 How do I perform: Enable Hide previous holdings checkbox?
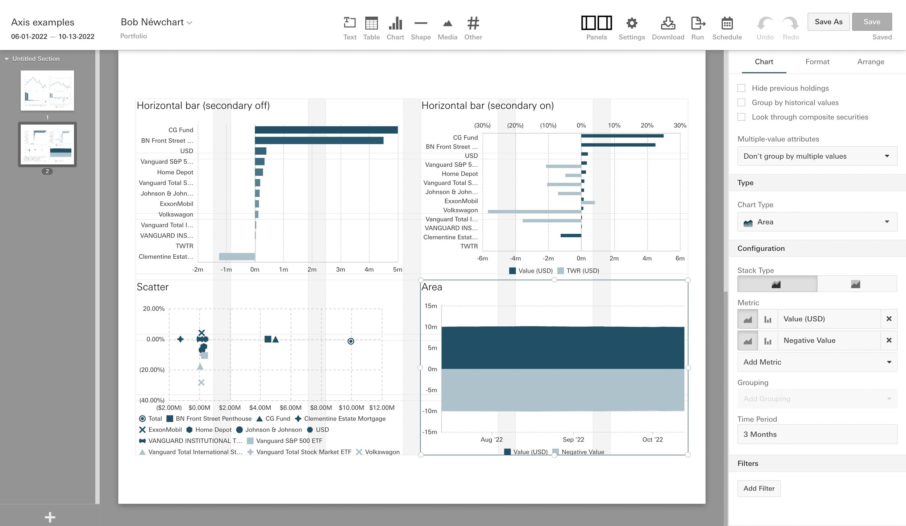741,88
